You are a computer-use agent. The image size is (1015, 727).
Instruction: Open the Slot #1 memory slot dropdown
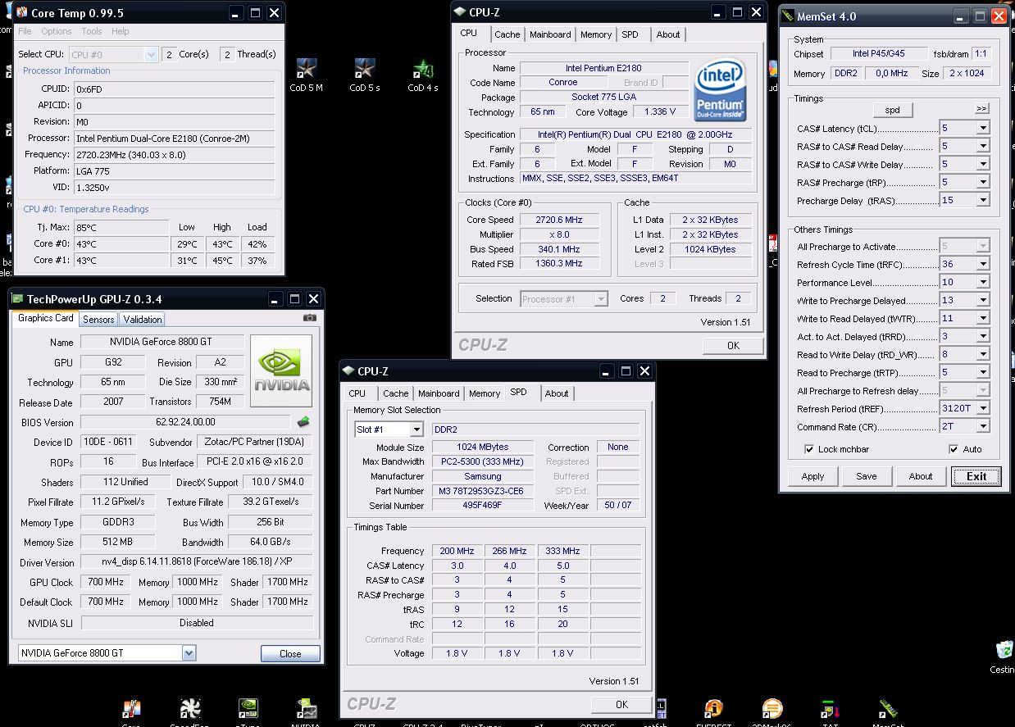click(416, 429)
